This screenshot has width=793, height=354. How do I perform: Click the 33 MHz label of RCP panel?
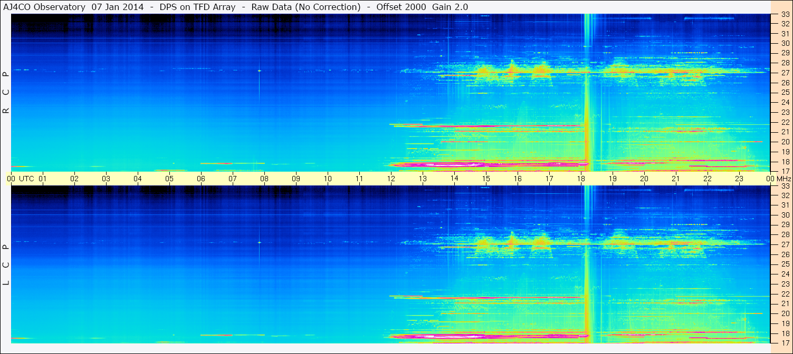(785, 15)
